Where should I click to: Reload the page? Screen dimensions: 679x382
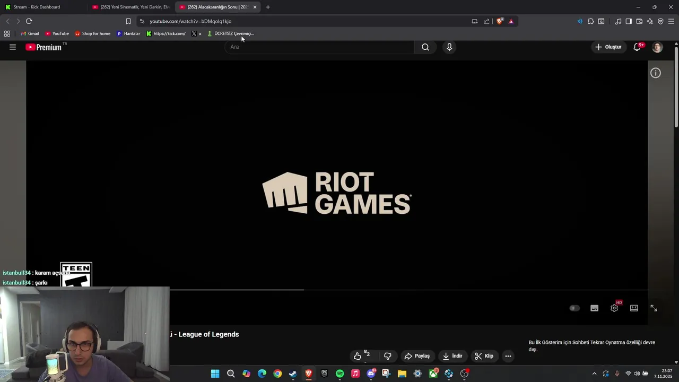[29, 21]
